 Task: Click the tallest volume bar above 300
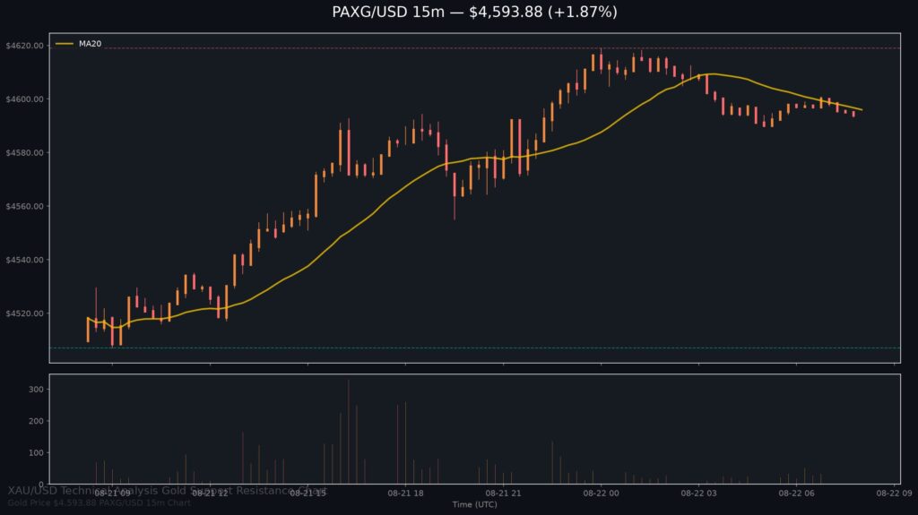[349, 432]
